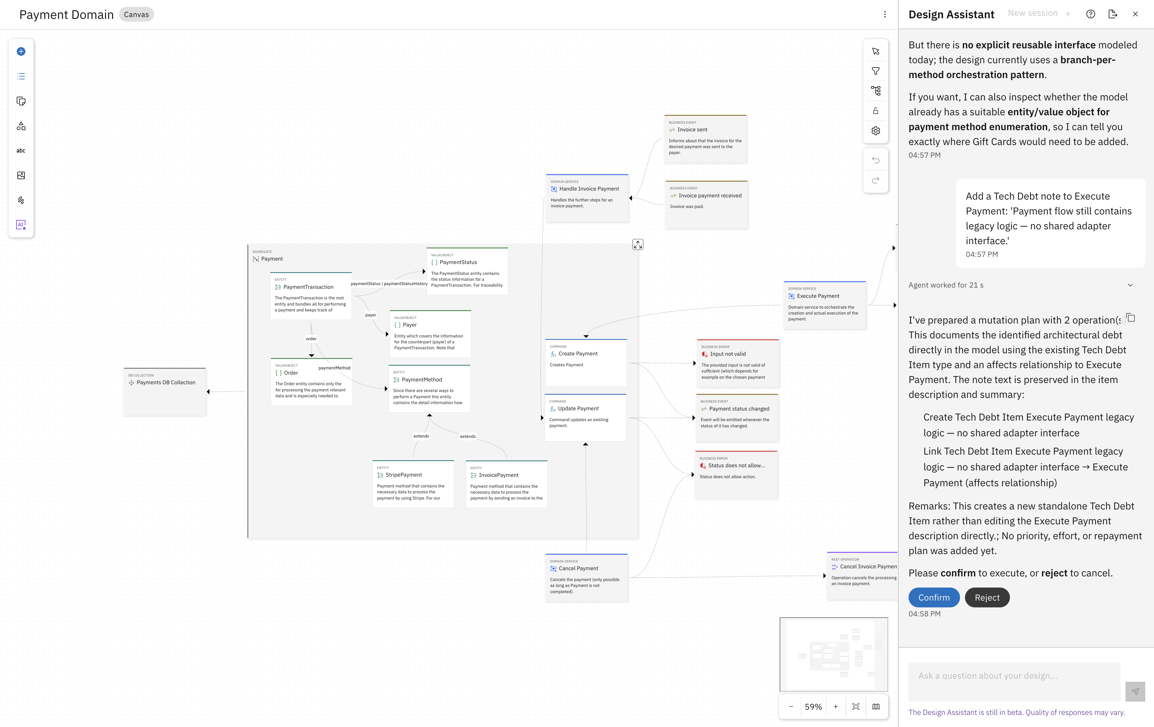Screen dimensions: 1154x727
Task: Select the pointer cursor tool
Action: point(875,51)
